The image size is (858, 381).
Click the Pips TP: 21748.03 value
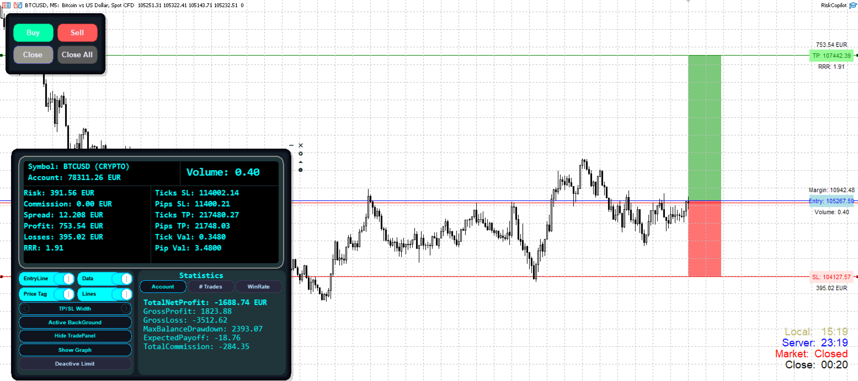click(x=193, y=226)
